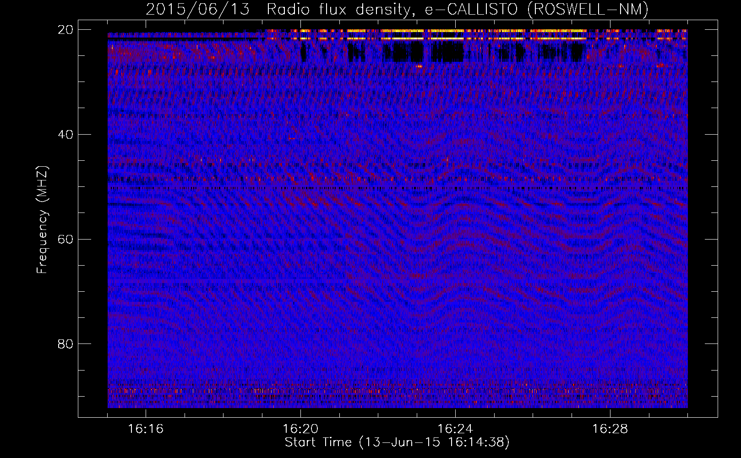
Task: Click the 16:20 time tick label
Action: (300, 429)
